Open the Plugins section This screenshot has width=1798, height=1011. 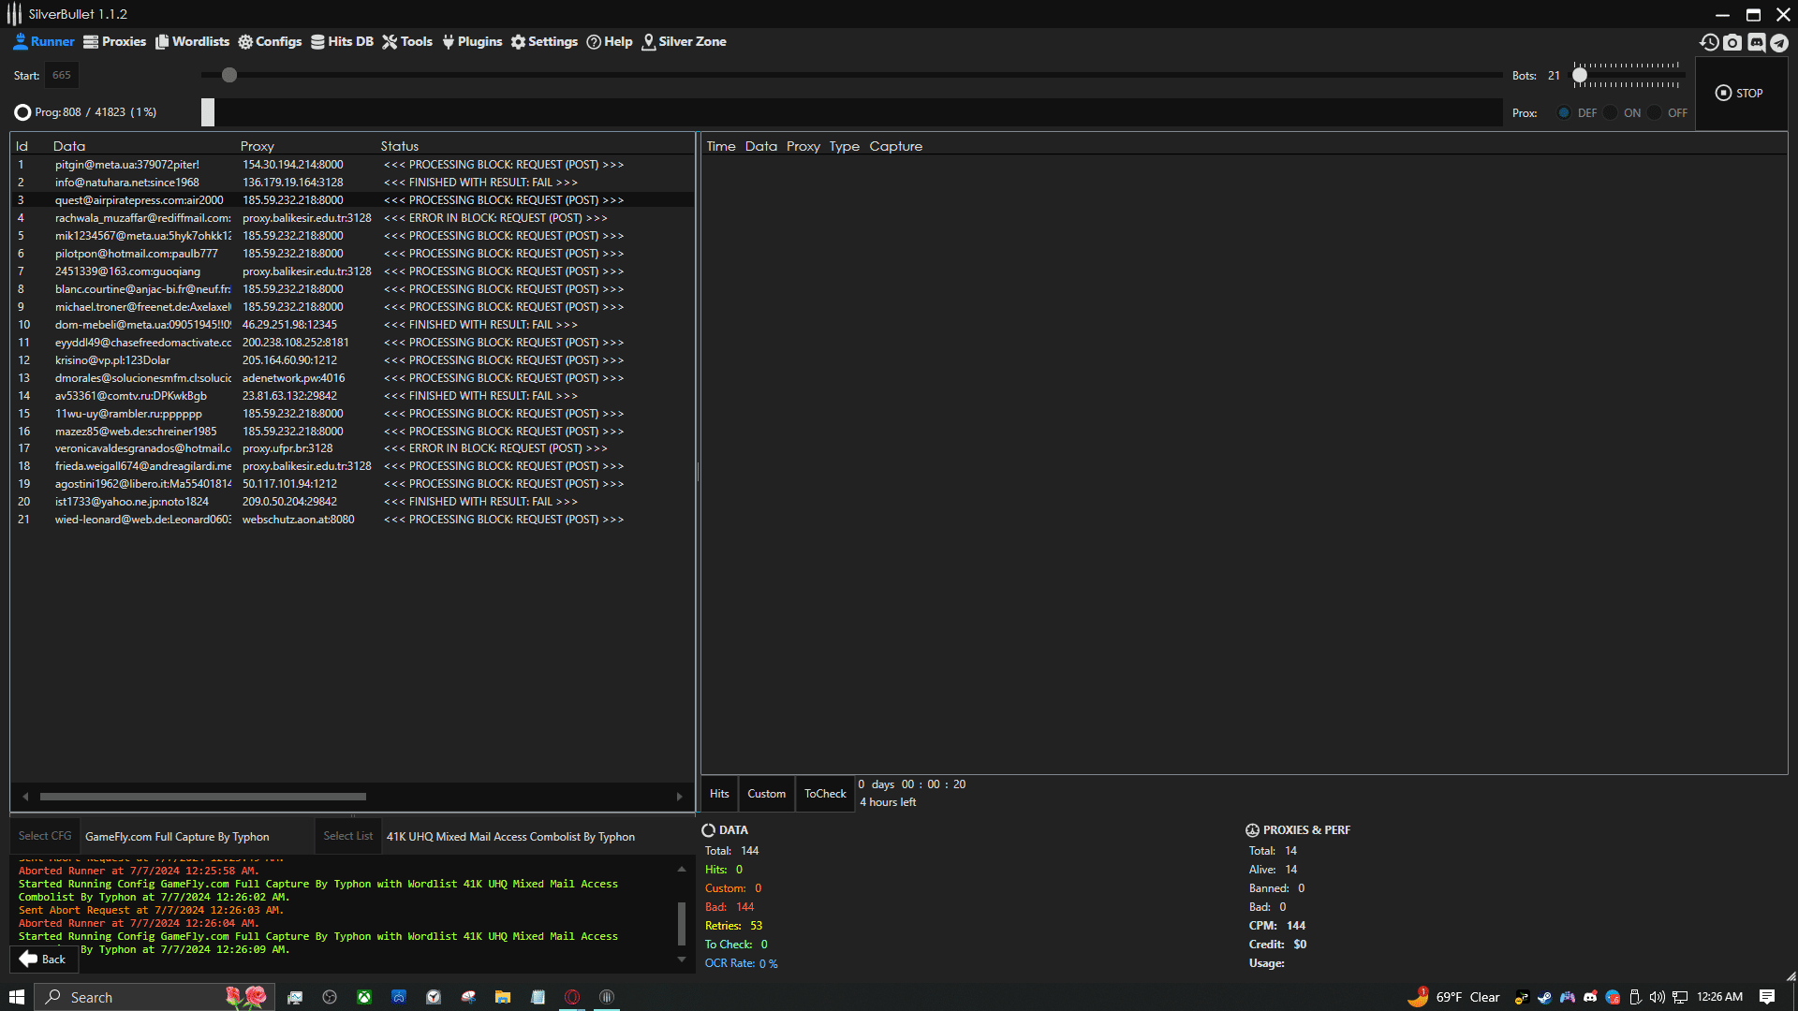click(x=472, y=41)
